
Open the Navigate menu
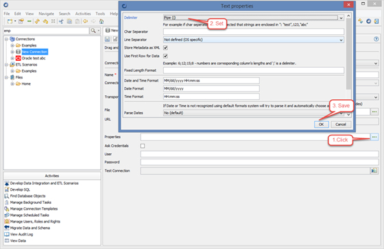pos(46,14)
